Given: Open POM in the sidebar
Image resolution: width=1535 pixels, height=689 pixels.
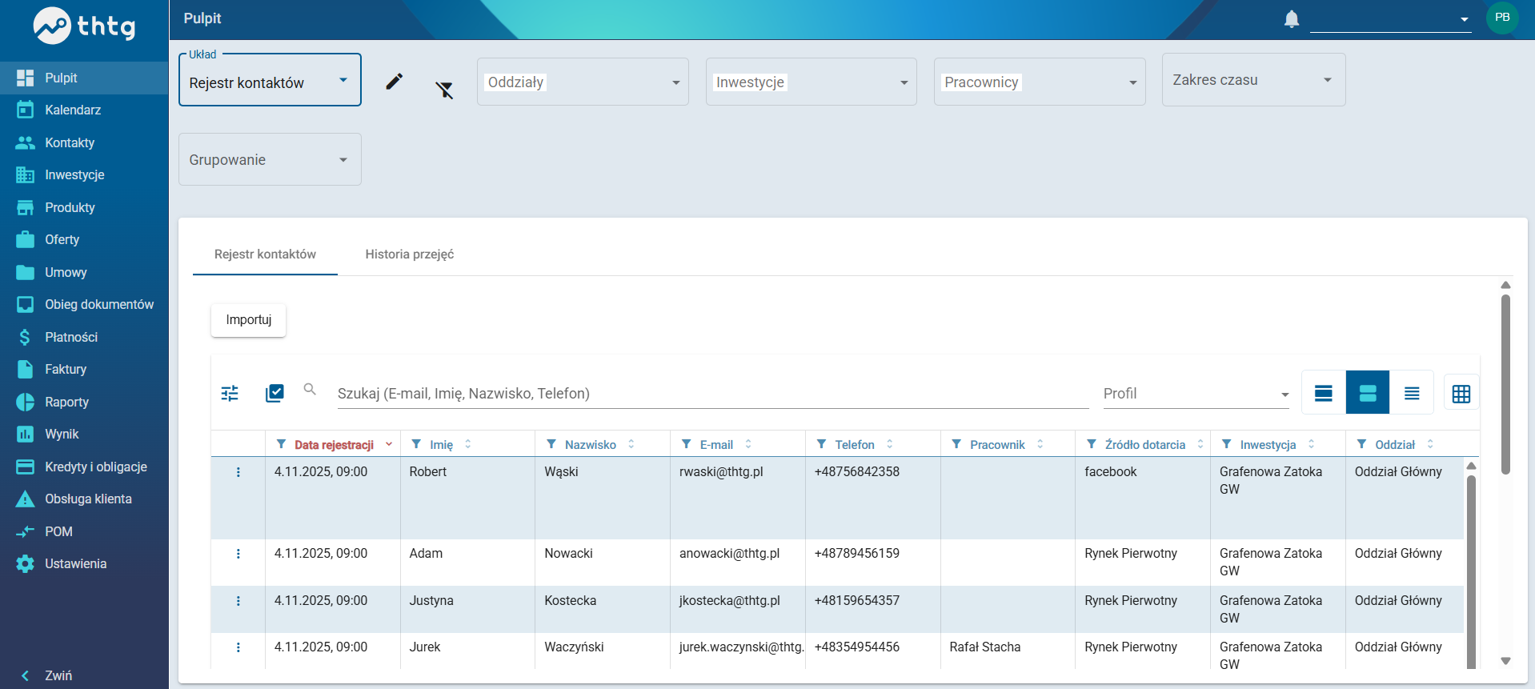Looking at the screenshot, I should click(84, 531).
